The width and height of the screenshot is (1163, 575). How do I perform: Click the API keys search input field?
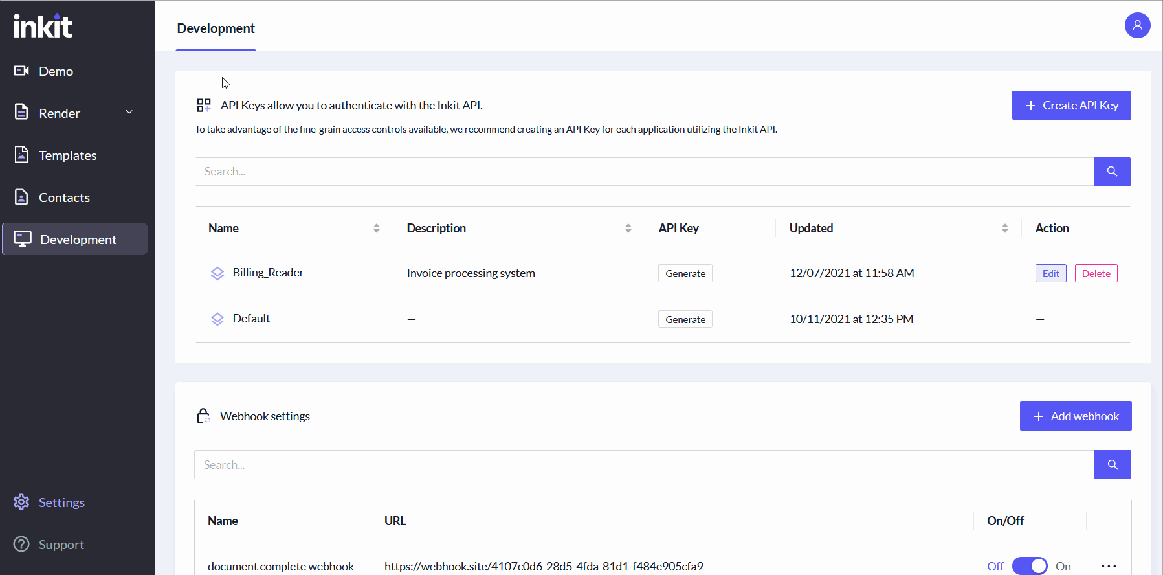click(x=644, y=172)
